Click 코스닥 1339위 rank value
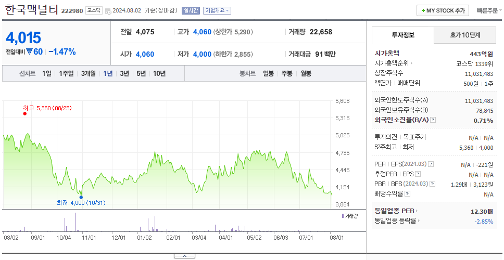 pyautogui.click(x=474, y=63)
